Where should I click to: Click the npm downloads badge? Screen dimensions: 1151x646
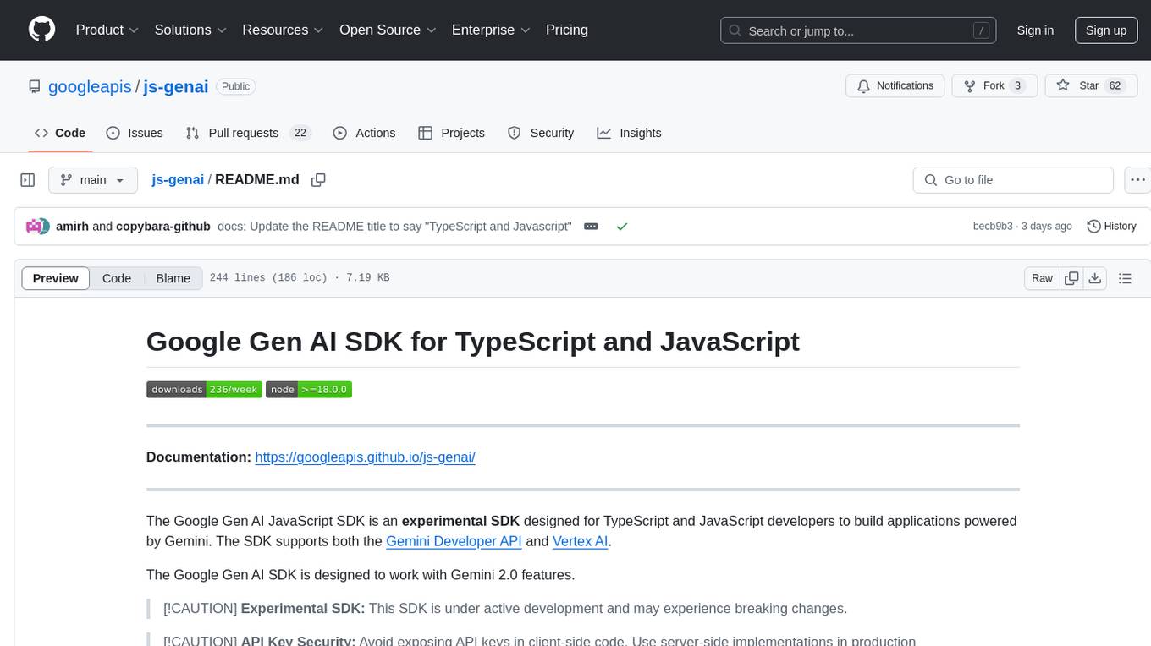204,389
